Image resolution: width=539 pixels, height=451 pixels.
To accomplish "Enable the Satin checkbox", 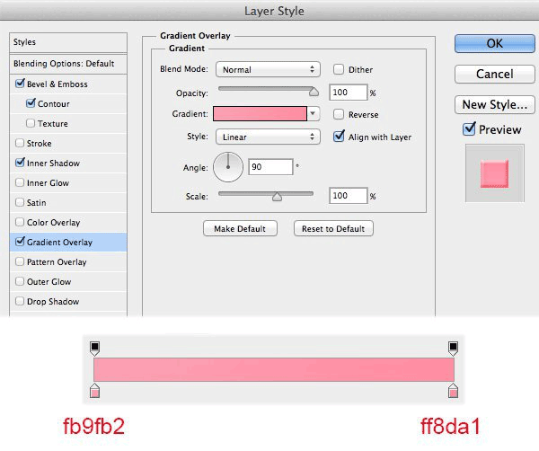I will 20,202.
